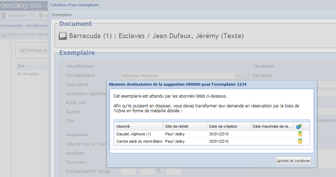Image resolution: width=336 pixels, height=177 pixels.
Task: Click the first Prix input field
Action: pyautogui.click(x=128, y=171)
